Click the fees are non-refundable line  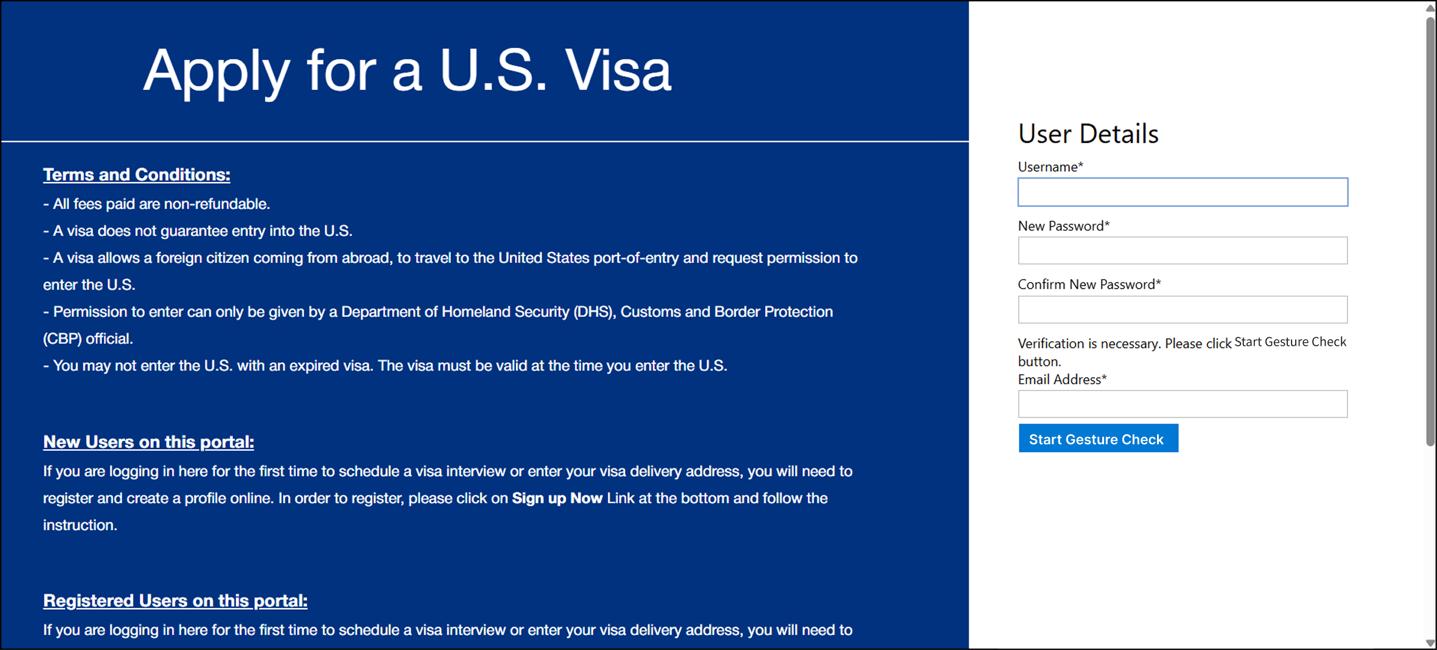point(156,204)
